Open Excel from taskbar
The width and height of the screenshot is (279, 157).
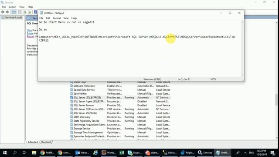pos(122,153)
